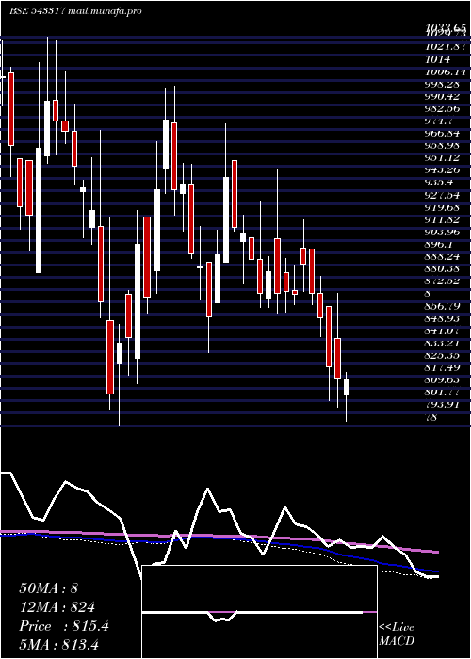Click the 974.7 axis value

pyautogui.click(x=441, y=121)
